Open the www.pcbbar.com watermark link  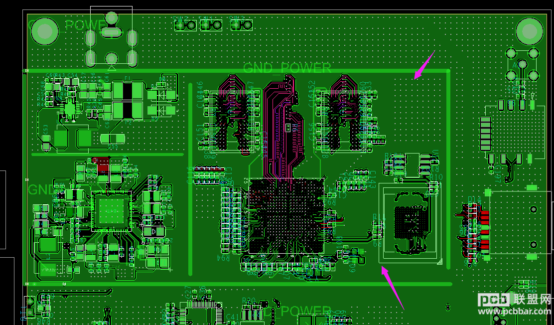point(515,311)
